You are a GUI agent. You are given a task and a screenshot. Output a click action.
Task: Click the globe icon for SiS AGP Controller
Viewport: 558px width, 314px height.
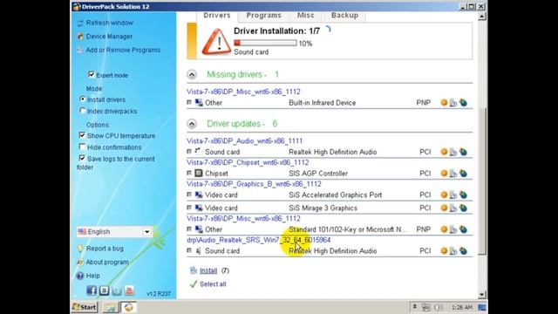pyautogui.click(x=463, y=174)
